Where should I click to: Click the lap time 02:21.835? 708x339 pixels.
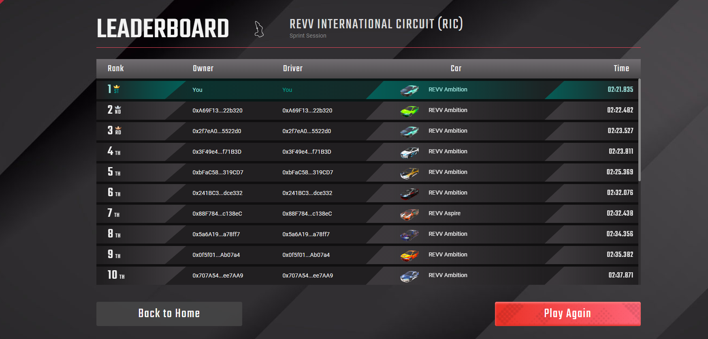click(x=620, y=89)
